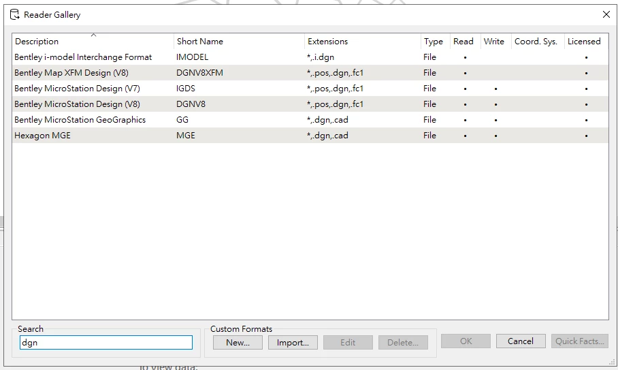
Task: Click the IGDS short name cell
Action: pyautogui.click(x=185, y=89)
